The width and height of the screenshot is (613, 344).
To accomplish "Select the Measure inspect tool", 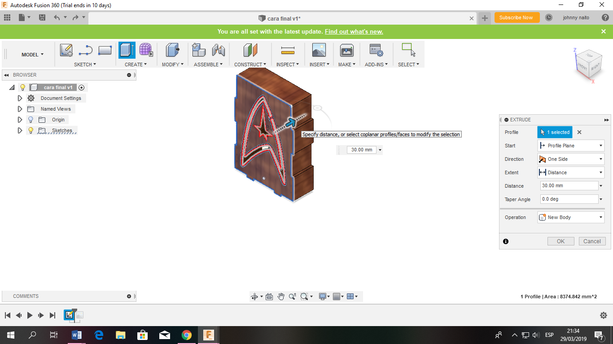I will tap(288, 50).
